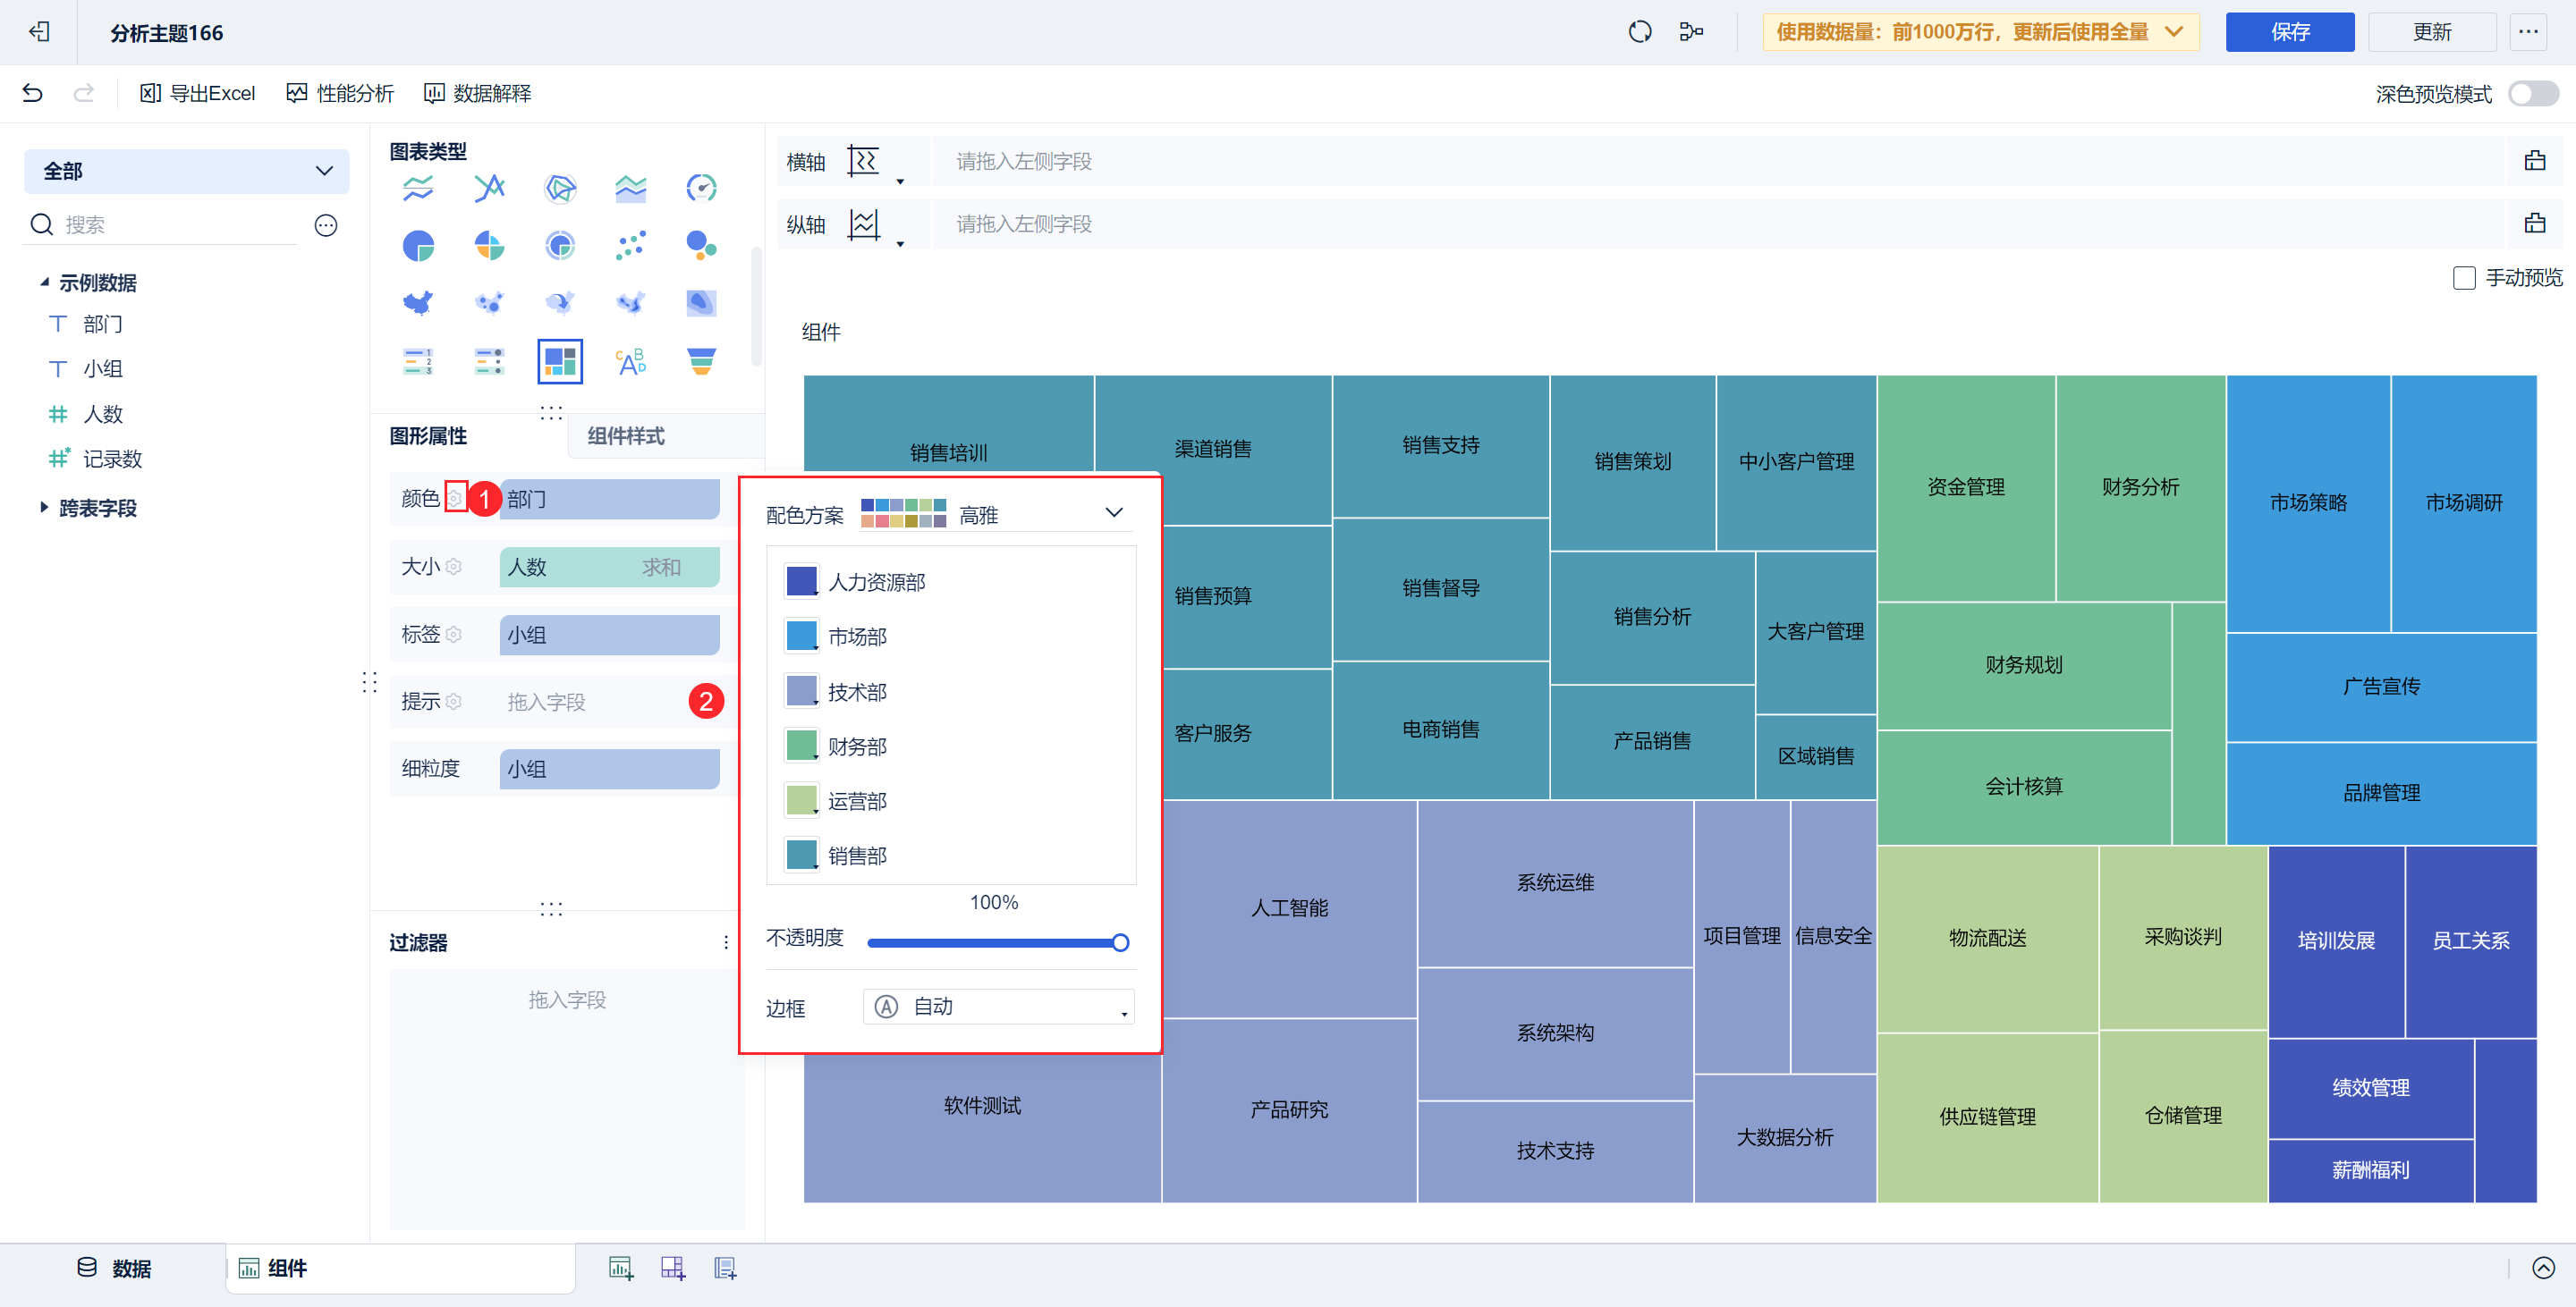
Task: Click the Sales department color swatch
Action: click(x=801, y=856)
